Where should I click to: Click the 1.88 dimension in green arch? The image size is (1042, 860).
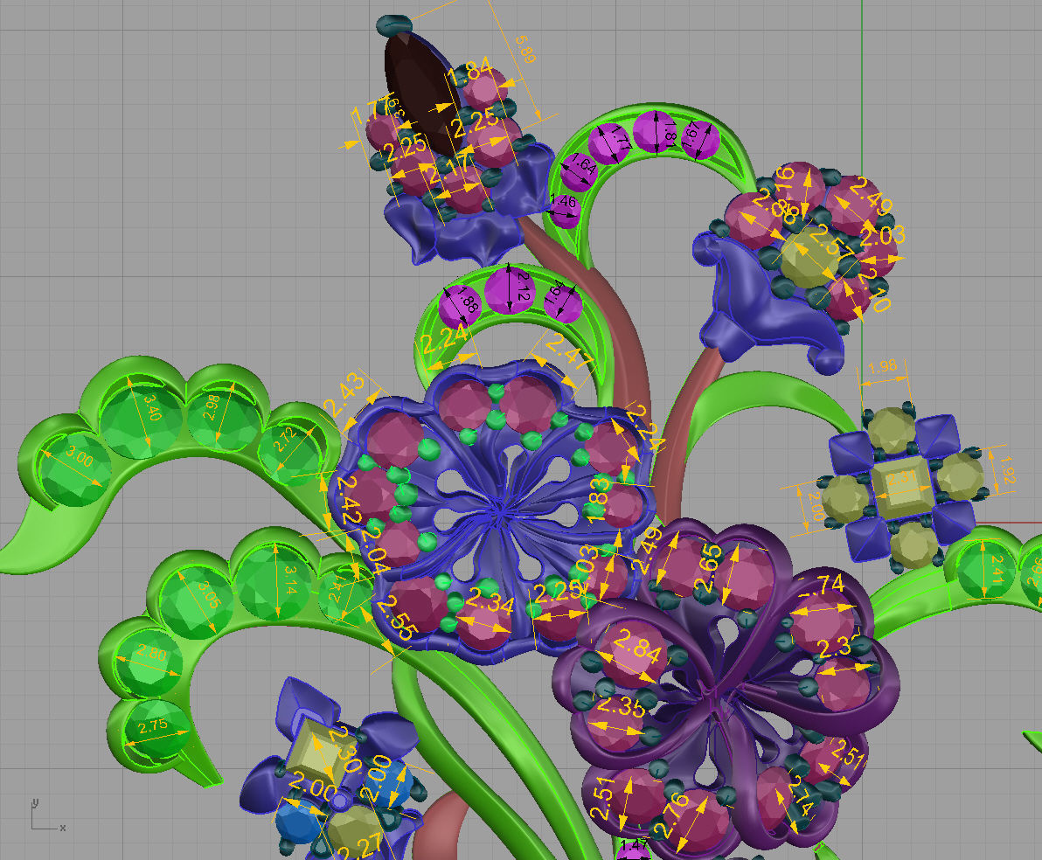pyautogui.click(x=469, y=299)
